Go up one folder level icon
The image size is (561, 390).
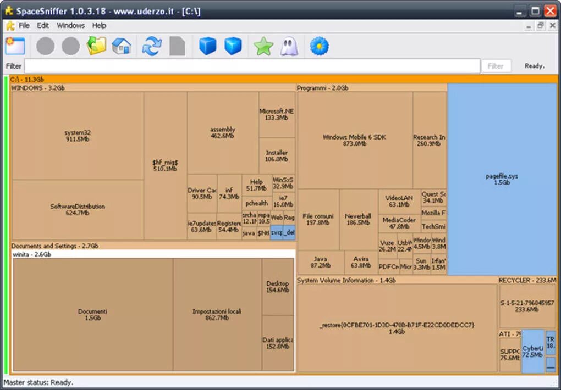click(x=97, y=46)
